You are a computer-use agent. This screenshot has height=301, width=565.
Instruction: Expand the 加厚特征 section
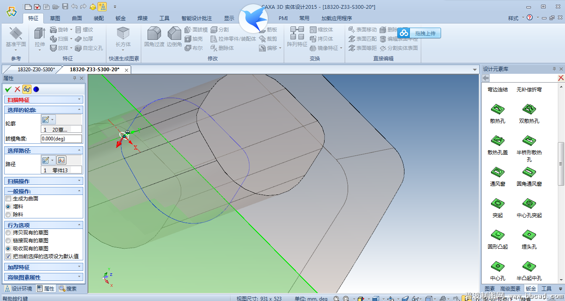(x=44, y=267)
